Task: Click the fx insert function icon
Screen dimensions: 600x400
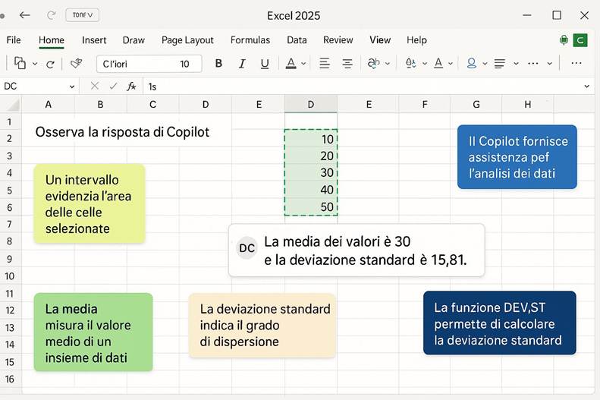Action: (x=131, y=87)
